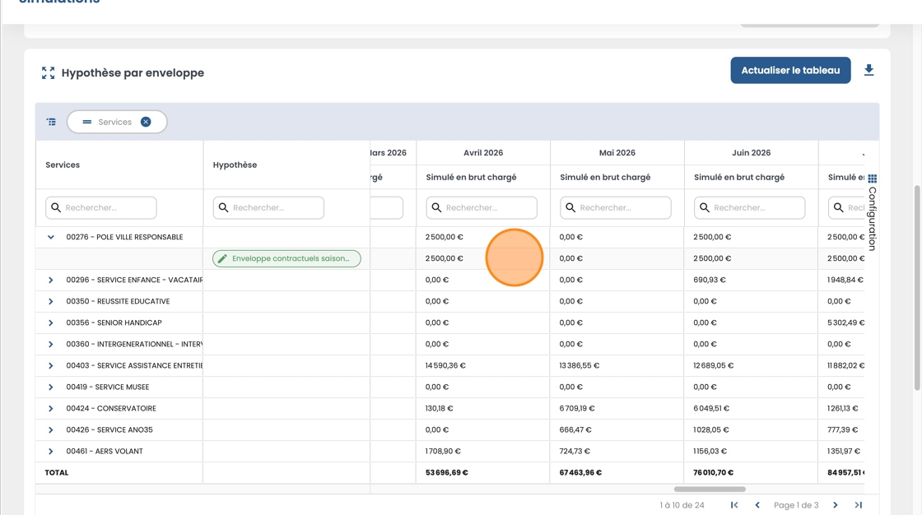Image resolution: width=922 pixels, height=515 pixels.
Task: Collapse the 00276 - POLE VILLE RESPONSABLE row
Action: click(51, 237)
